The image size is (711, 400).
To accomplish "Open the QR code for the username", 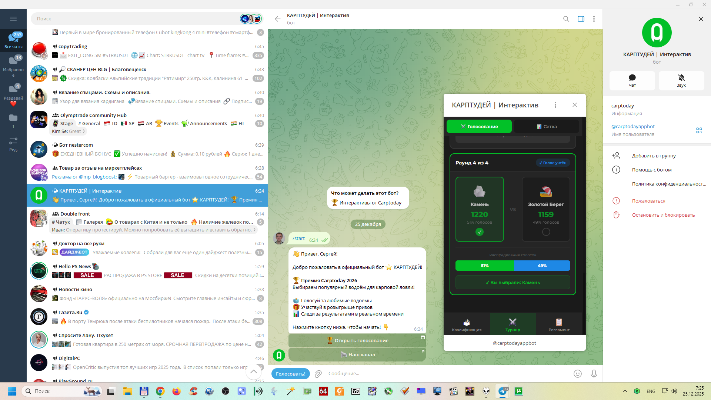I will [x=699, y=130].
